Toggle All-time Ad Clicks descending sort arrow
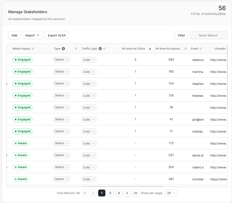 pos(150,49)
